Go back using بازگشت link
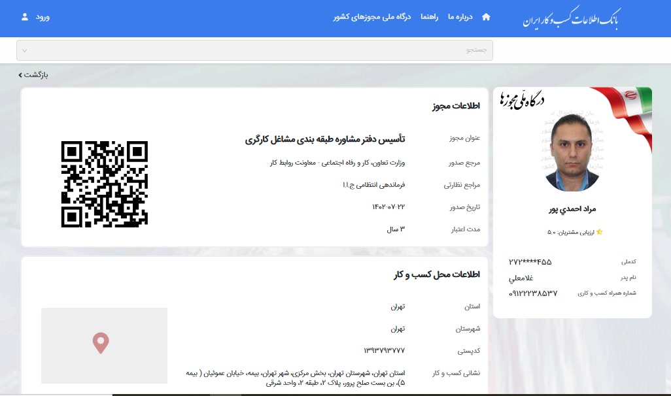 point(33,75)
